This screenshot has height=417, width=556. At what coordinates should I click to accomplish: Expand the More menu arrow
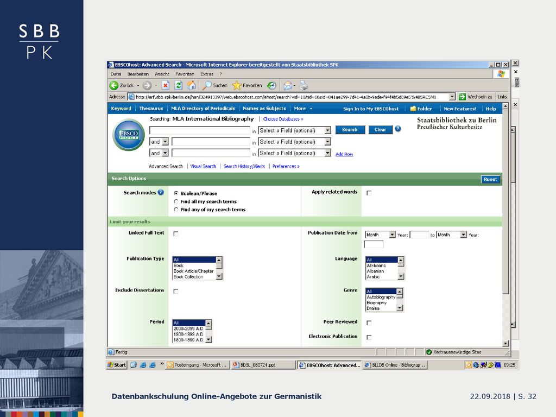(311, 109)
